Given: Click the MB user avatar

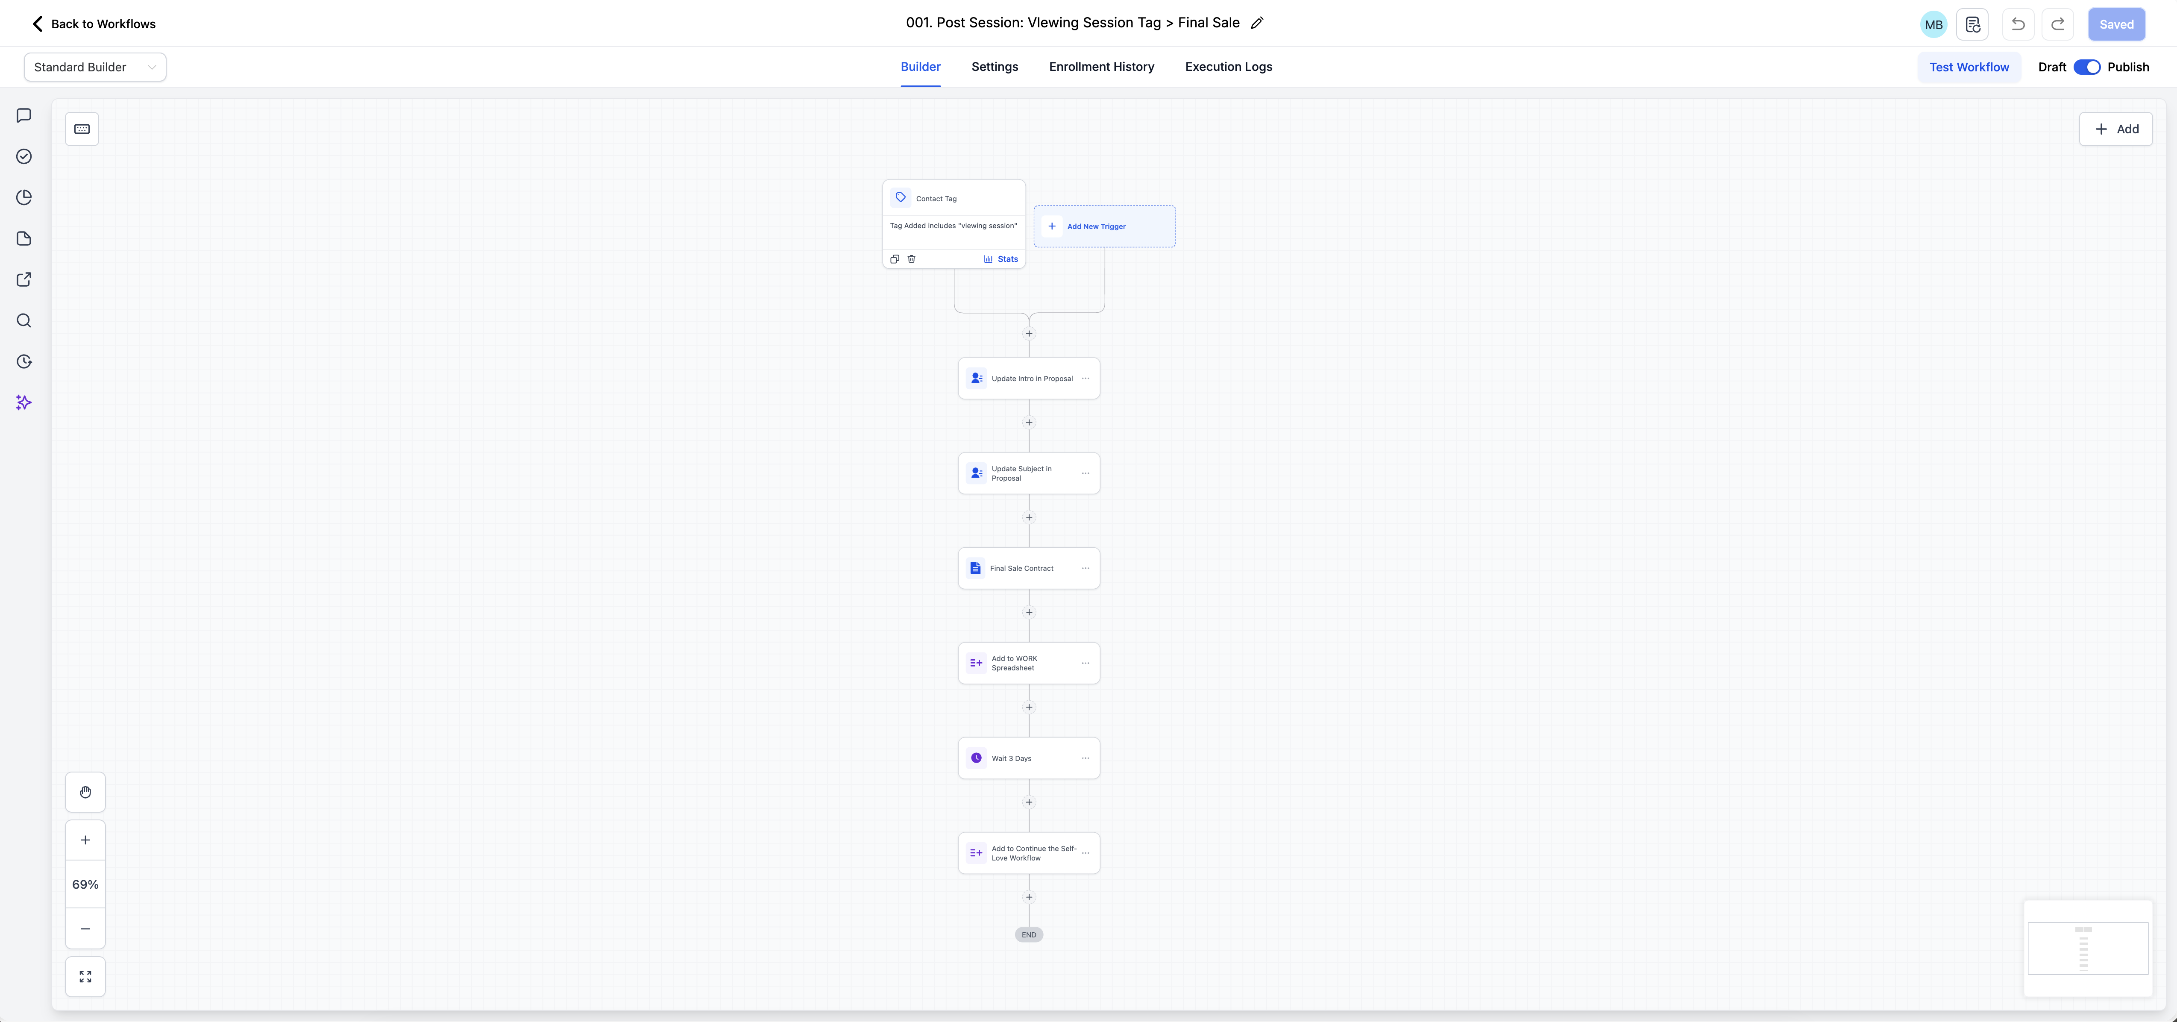Looking at the screenshot, I should (x=1933, y=24).
